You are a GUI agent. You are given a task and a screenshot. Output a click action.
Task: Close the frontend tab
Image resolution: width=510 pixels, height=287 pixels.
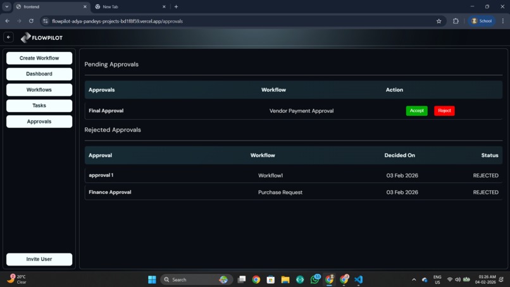click(x=85, y=7)
